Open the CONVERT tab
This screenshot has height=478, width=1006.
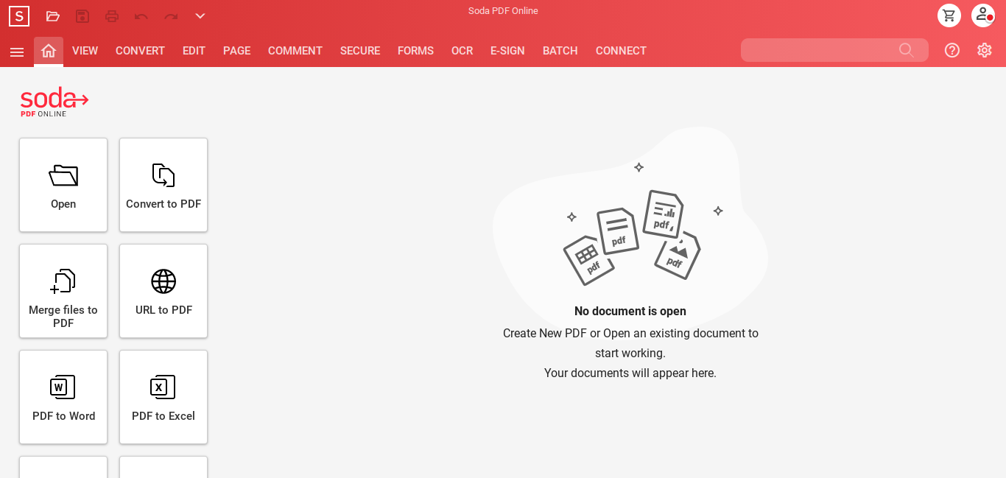click(140, 51)
